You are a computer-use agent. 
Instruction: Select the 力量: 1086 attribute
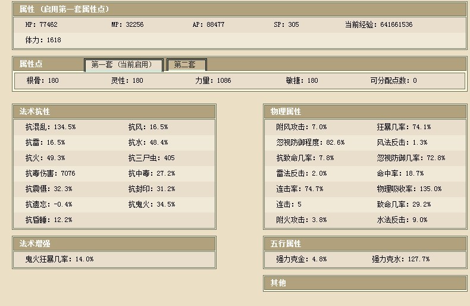[213, 80]
